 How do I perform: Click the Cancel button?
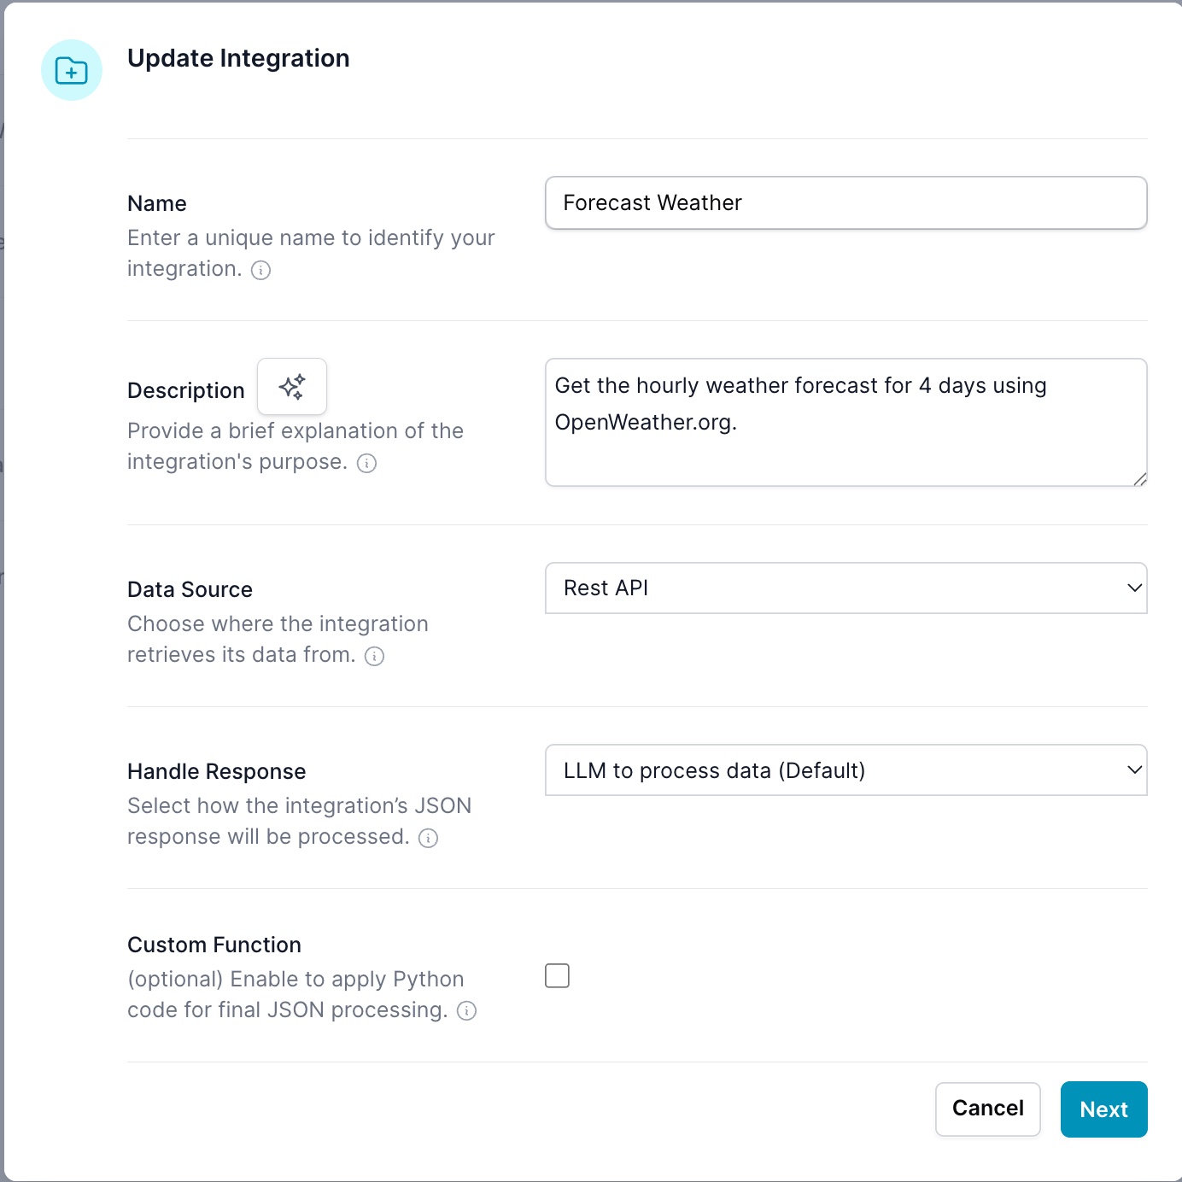[987, 1109]
